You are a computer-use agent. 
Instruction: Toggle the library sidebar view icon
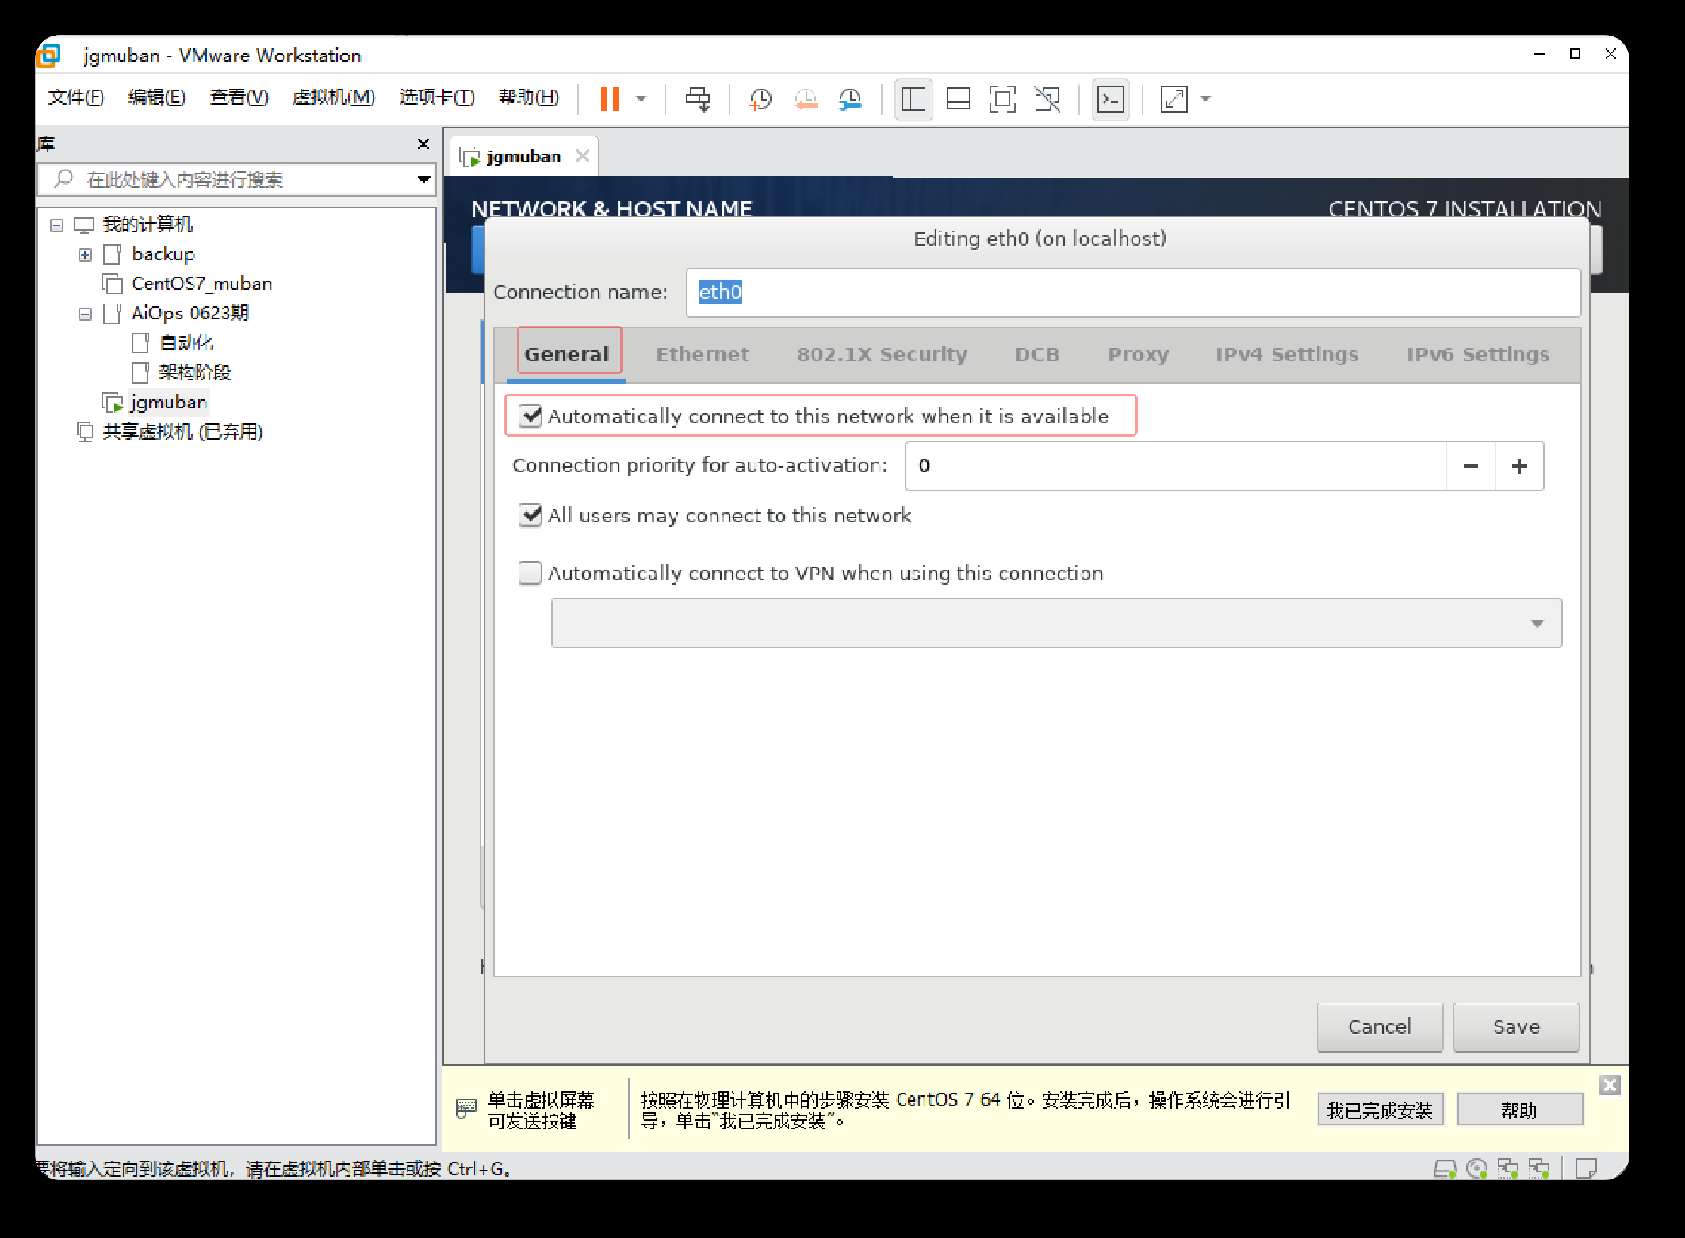pyautogui.click(x=913, y=99)
